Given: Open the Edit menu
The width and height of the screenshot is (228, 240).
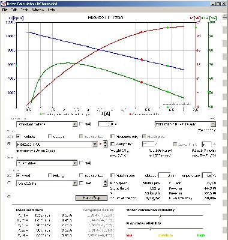Looking at the screenshot, I should pos(14,10).
